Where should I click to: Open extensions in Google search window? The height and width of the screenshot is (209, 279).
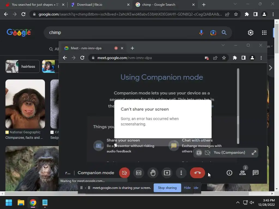point(247,14)
